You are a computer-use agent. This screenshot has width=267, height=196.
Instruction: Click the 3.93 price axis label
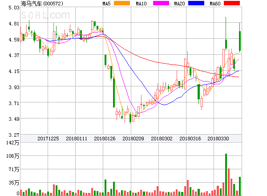14,87
